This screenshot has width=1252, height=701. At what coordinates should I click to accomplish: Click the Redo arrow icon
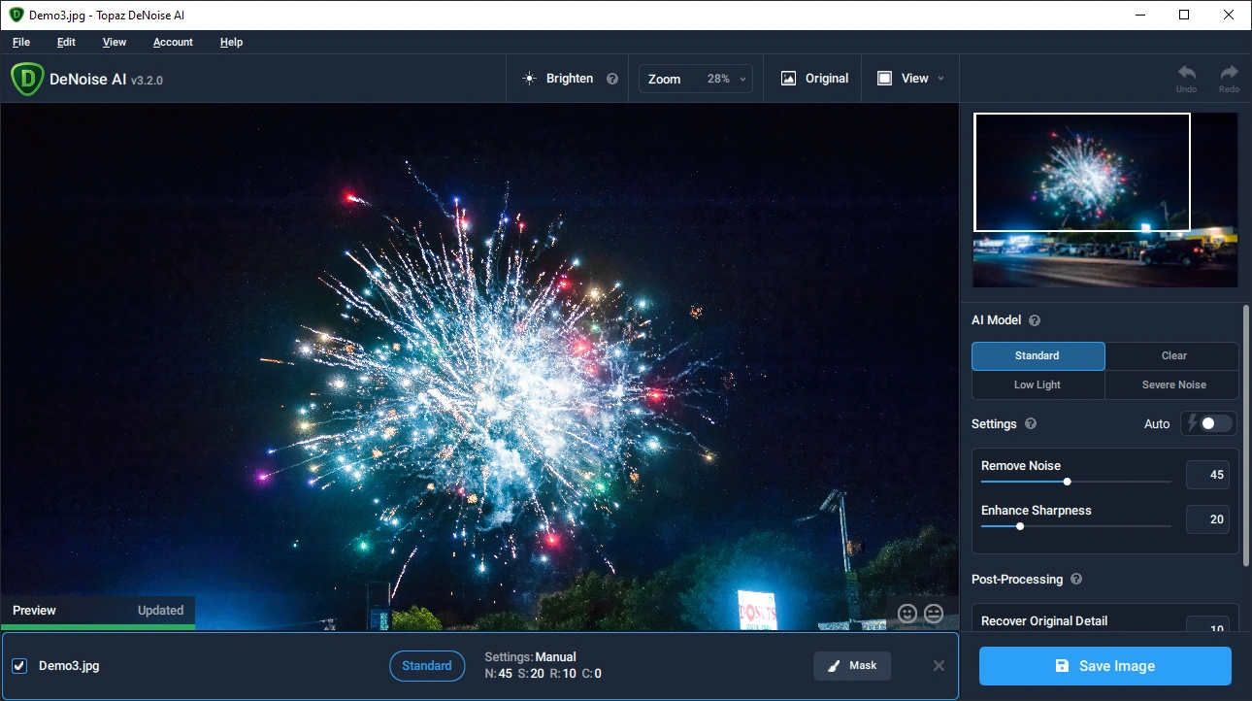tap(1229, 74)
